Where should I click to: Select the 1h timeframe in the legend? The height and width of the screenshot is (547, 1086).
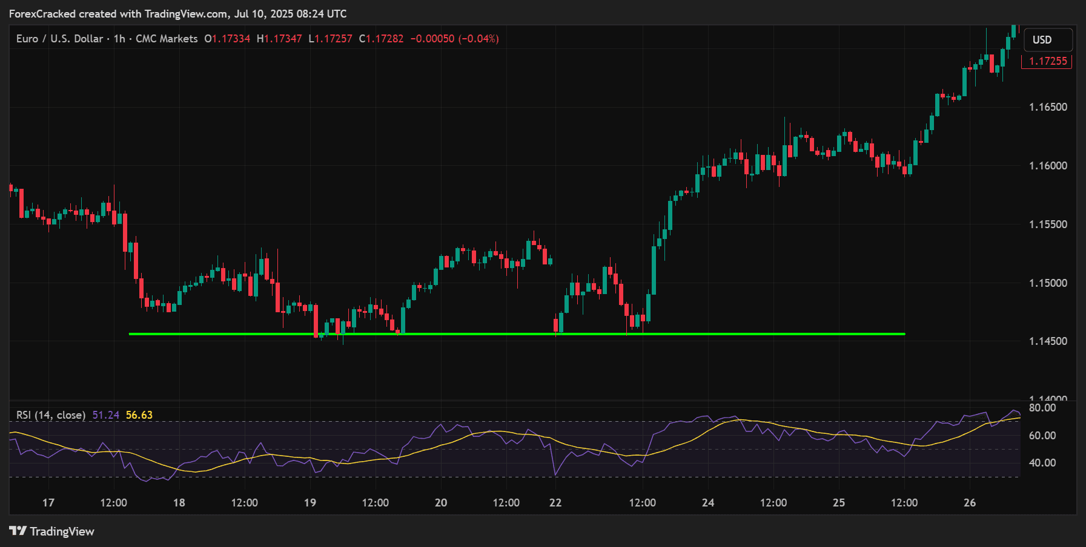tap(119, 39)
